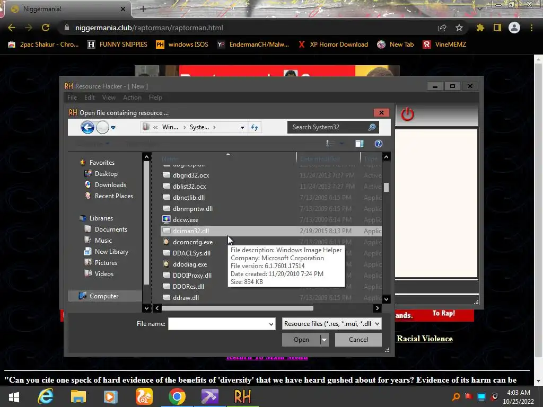543x407 pixels.
Task: Open the Resource Hacker Help menu
Action: pyautogui.click(x=155, y=98)
